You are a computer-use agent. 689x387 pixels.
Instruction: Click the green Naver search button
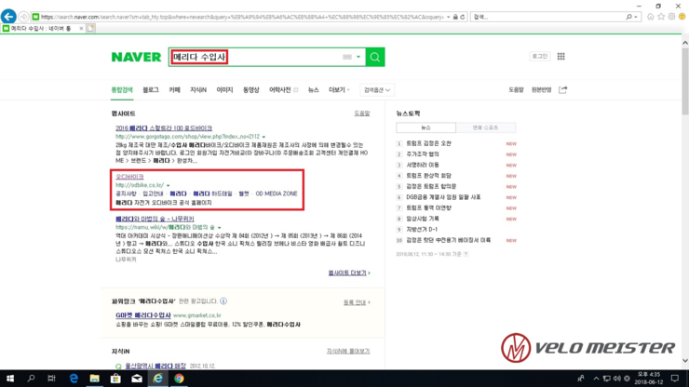375,57
